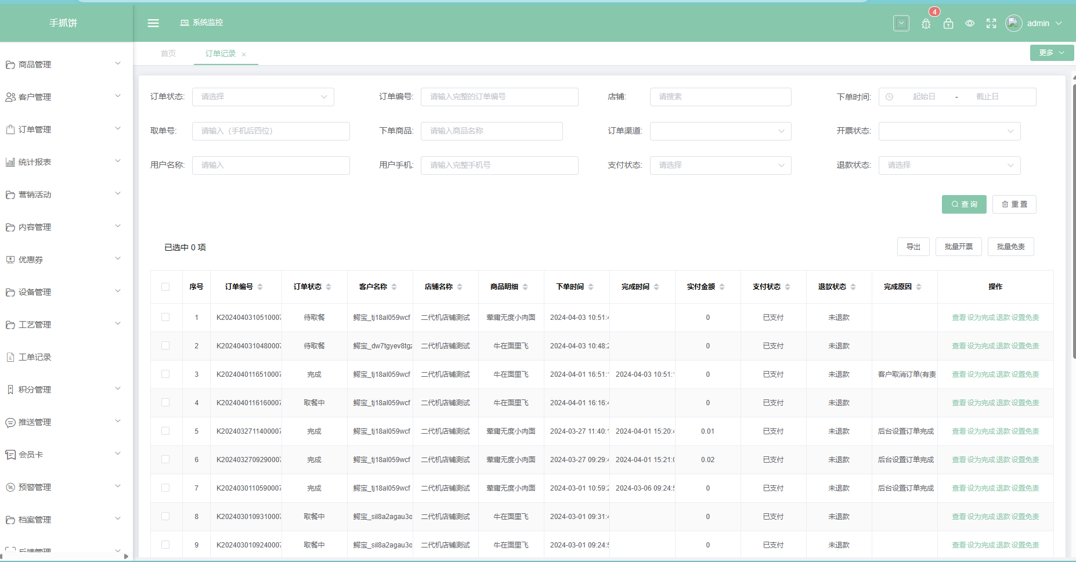The height and width of the screenshot is (562, 1076).
Task: Click the lock screen icon in header
Action: pyautogui.click(x=948, y=23)
